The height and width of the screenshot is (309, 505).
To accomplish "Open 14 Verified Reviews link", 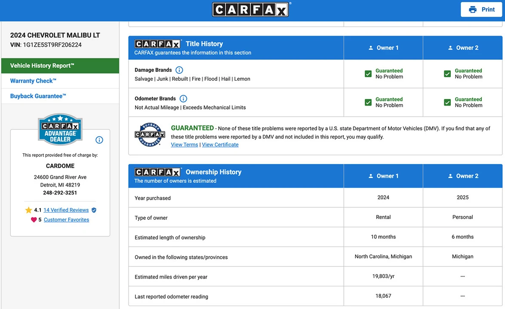I will 66,210.
